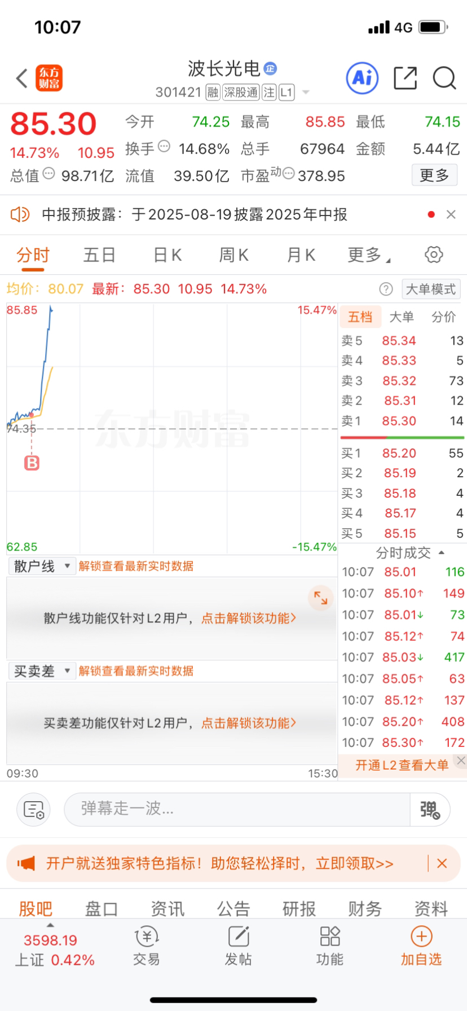The width and height of the screenshot is (467, 1011).
Task: Click the 更多 button in quote header
Action: 434,175
